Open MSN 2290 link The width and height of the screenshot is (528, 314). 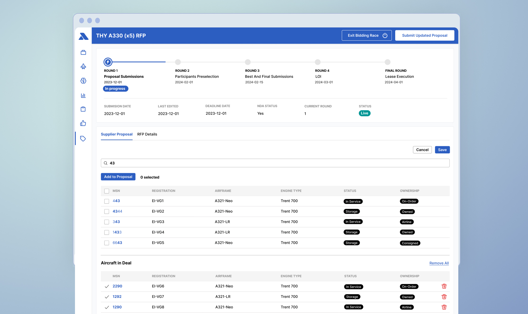point(117,286)
